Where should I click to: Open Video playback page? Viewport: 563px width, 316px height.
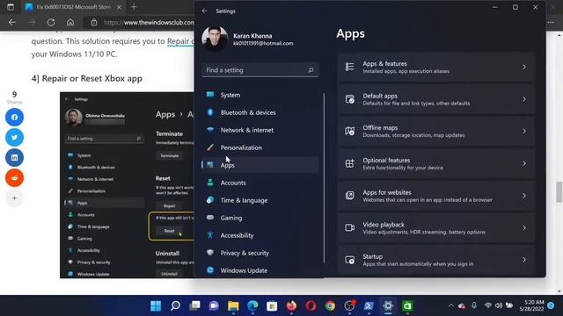[436, 228]
